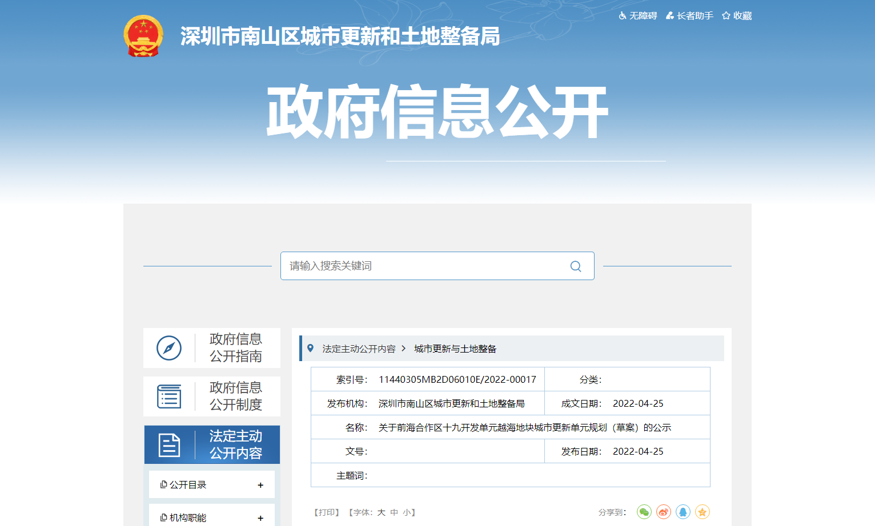Enable 长者助手 elder assistant

click(689, 16)
